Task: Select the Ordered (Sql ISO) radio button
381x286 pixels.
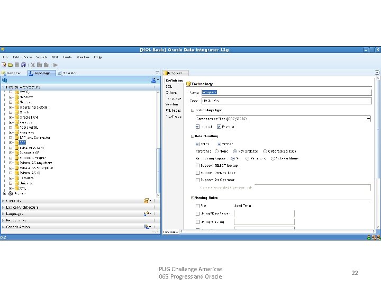Action: pyautogui.click(x=265, y=151)
